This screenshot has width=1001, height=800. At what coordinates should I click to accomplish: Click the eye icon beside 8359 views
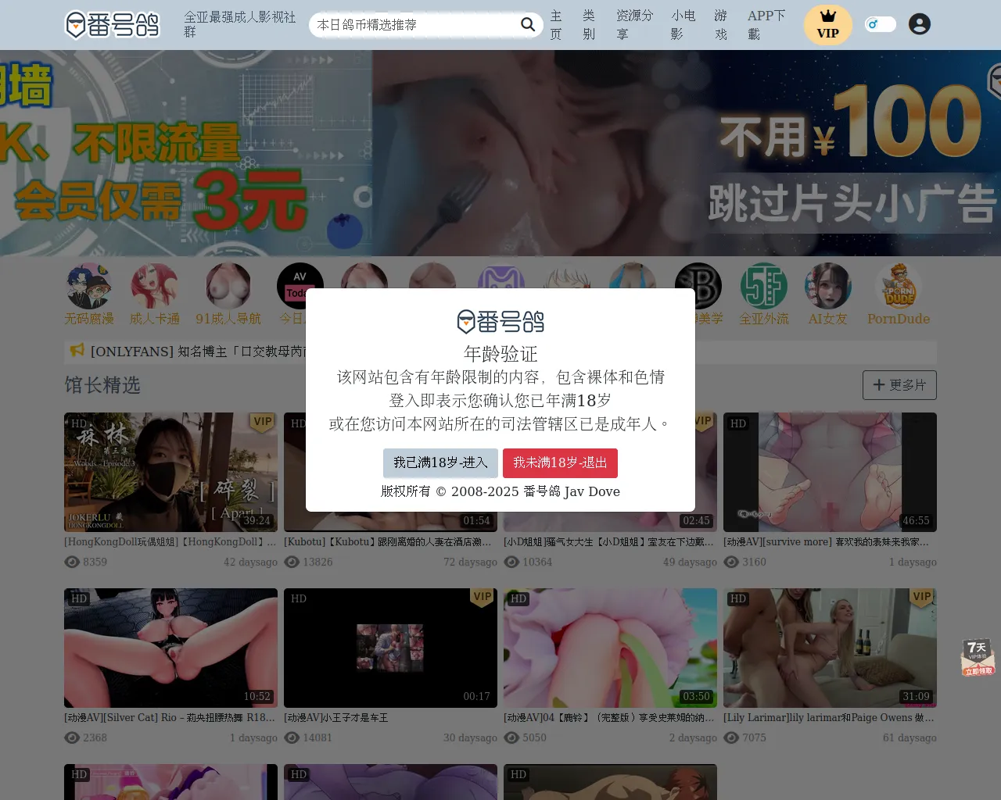72,562
